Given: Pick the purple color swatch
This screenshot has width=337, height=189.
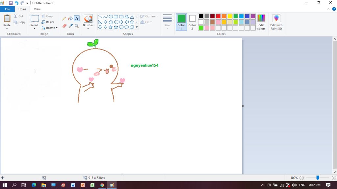Looking at the screenshot, I should click(253, 16).
